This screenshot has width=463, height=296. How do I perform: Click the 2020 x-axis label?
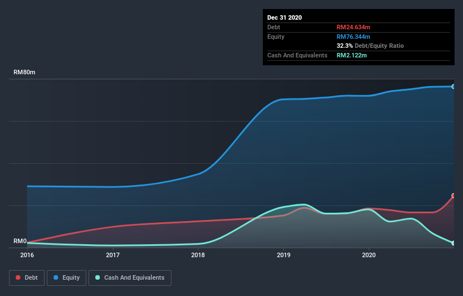click(369, 255)
